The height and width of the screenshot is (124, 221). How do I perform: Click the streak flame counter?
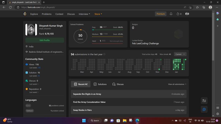(x=179, y=14)
